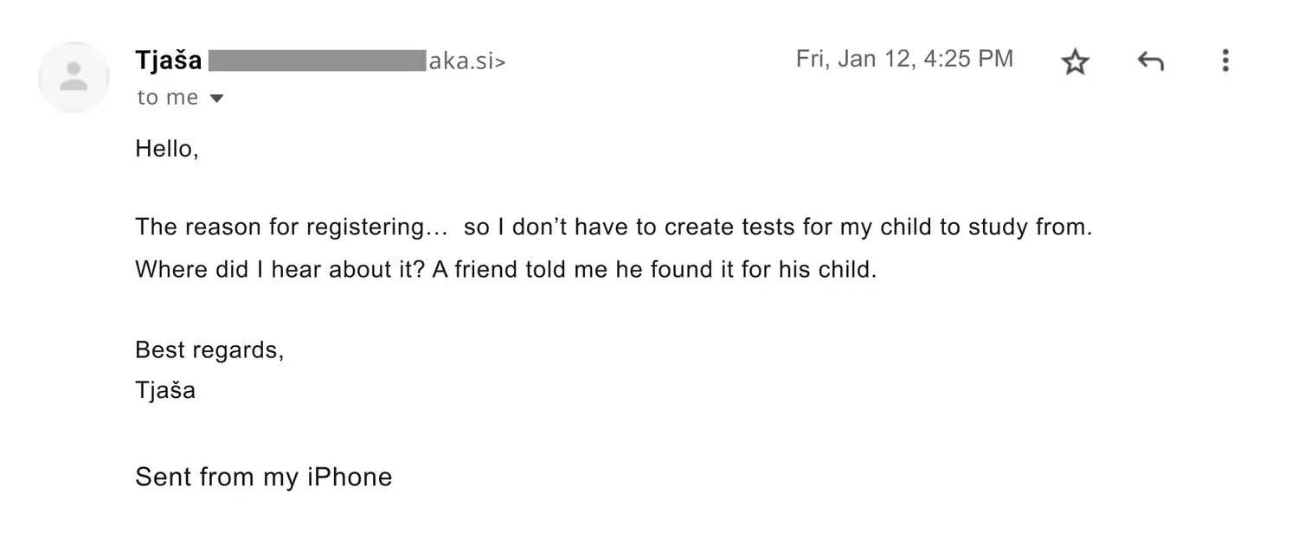Image resolution: width=1298 pixels, height=545 pixels.
Task: Click the sender name Tjaša
Action: pyautogui.click(x=169, y=59)
